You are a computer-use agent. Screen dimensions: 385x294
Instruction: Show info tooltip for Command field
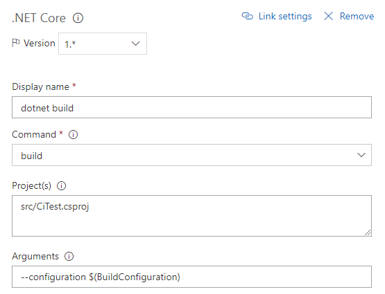pyautogui.click(x=73, y=134)
